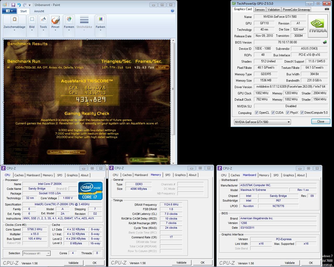Click the greyed redo arrow in Paint

25,5
